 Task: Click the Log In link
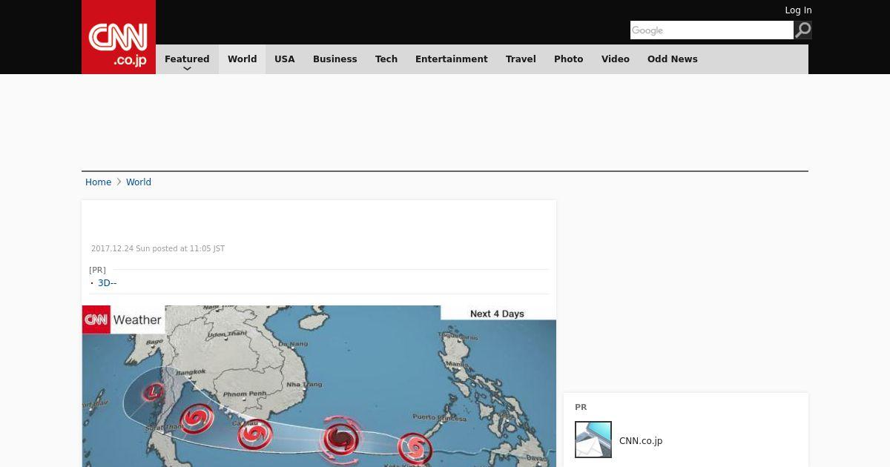point(798,10)
